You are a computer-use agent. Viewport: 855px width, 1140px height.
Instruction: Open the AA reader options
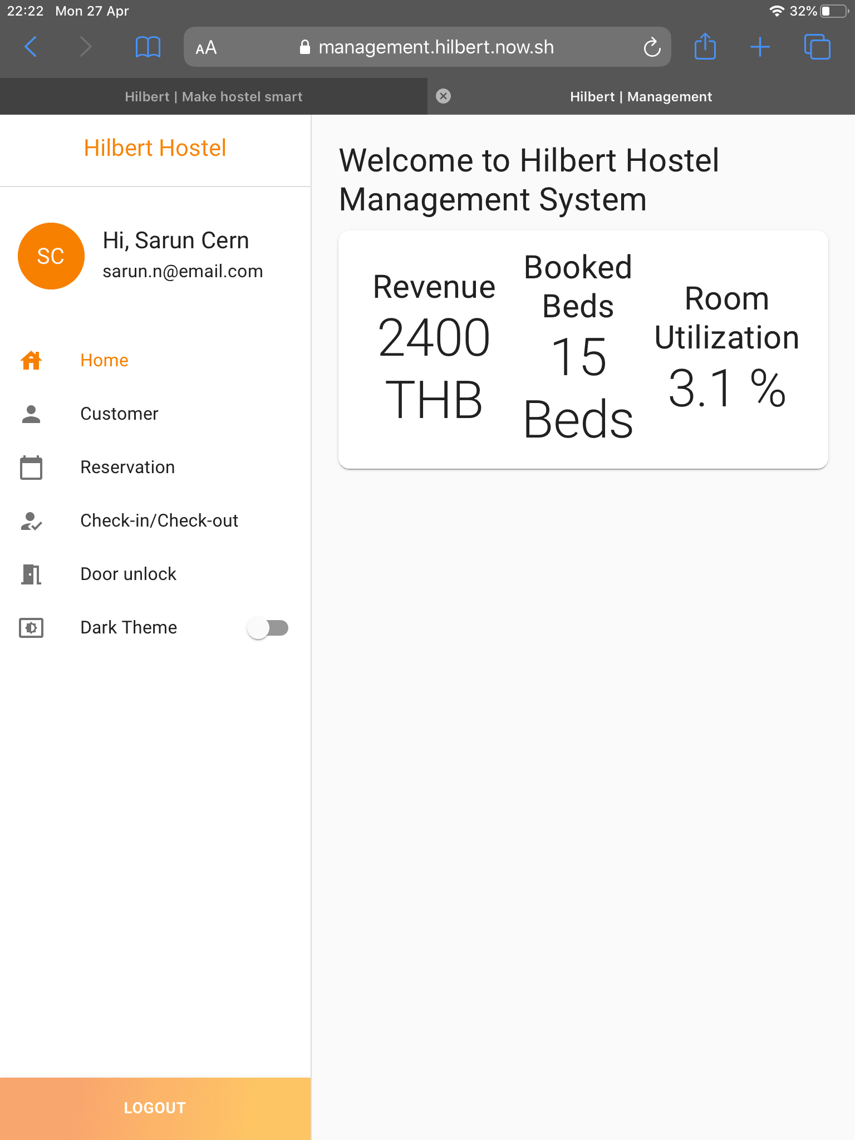click(x=206, y=48)
